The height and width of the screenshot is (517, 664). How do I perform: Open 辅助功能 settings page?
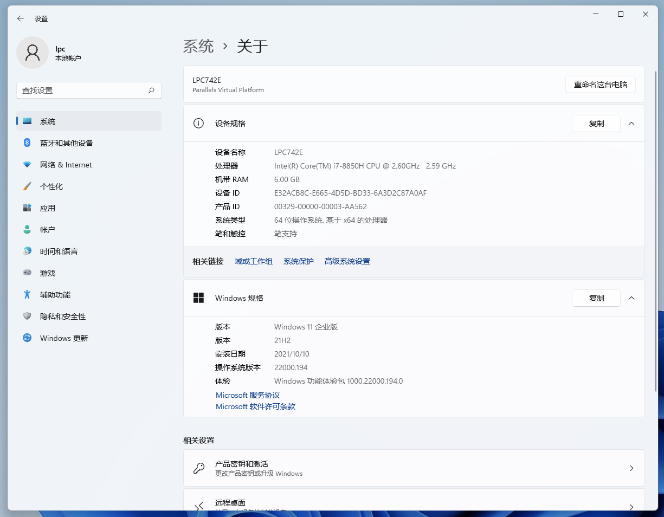89,295
